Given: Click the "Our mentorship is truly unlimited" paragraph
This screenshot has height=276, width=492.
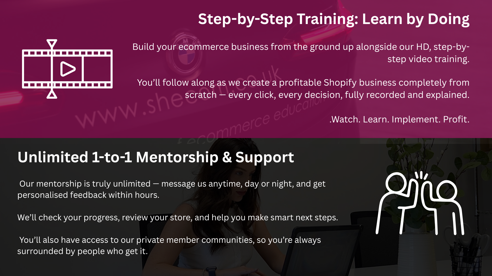Looking at the screenshot, I should click(x=171, y=189).
